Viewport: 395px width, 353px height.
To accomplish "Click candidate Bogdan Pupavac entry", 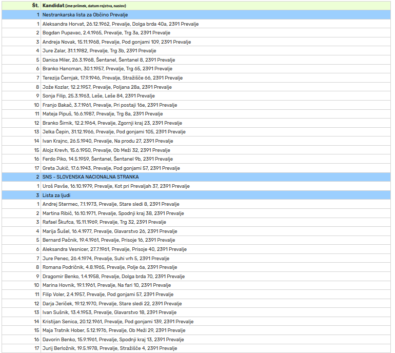I will coord(106,33).
